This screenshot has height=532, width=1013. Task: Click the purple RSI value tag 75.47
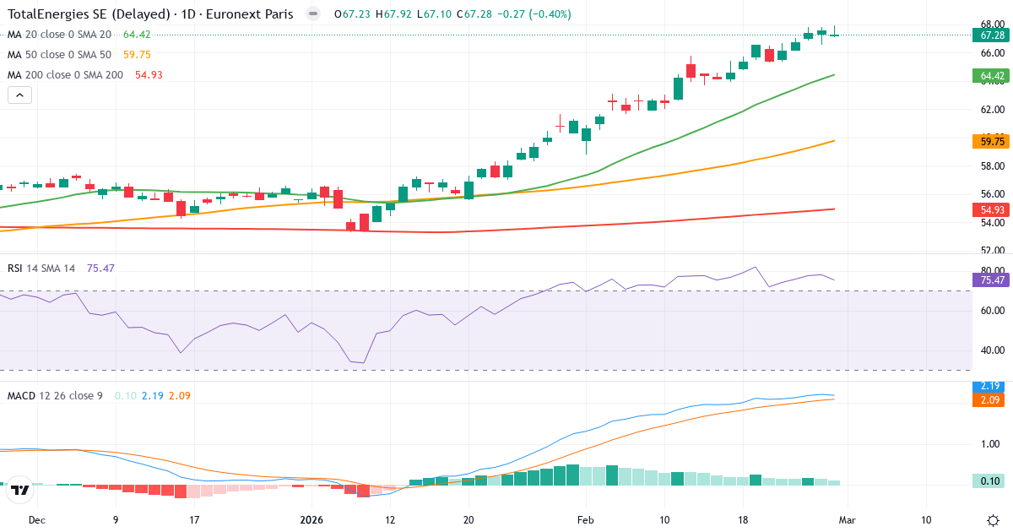[x=989, y=279]
